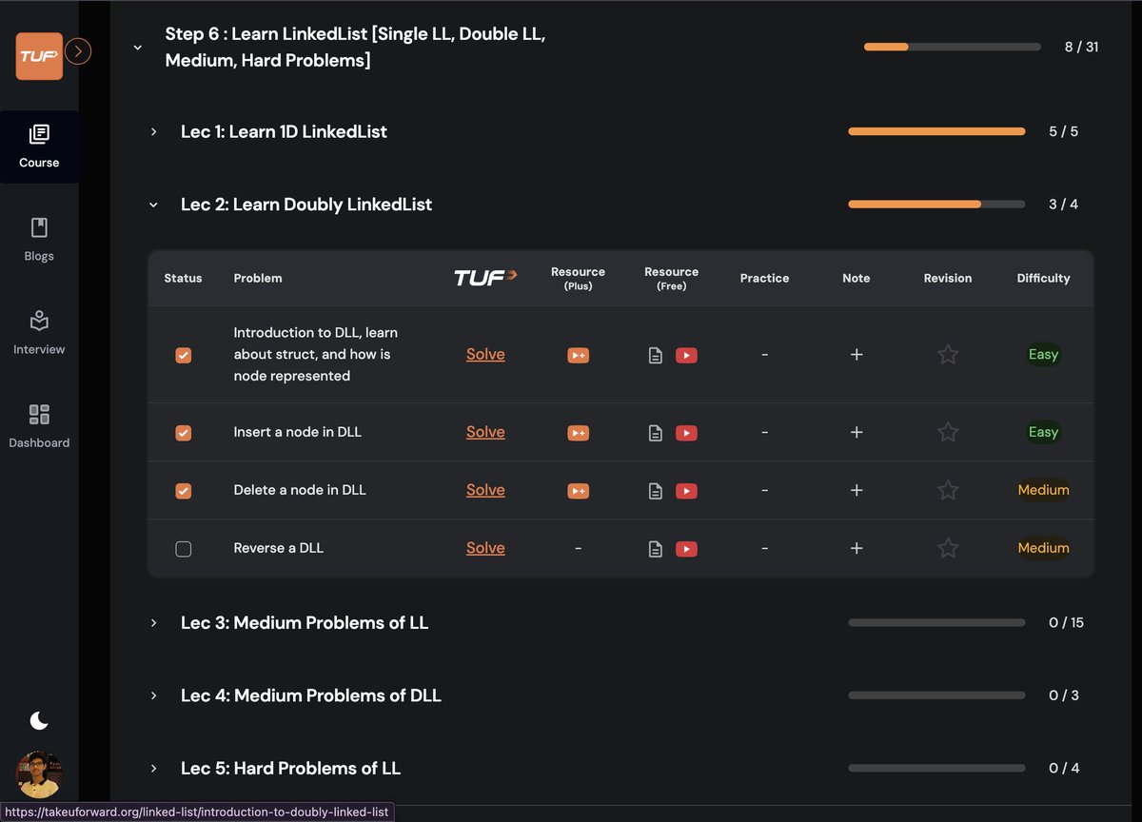Click the Lec 2 progress bar
Image resolution: width=1142 pixels, height=822 pixels.
tap(936, 205)
